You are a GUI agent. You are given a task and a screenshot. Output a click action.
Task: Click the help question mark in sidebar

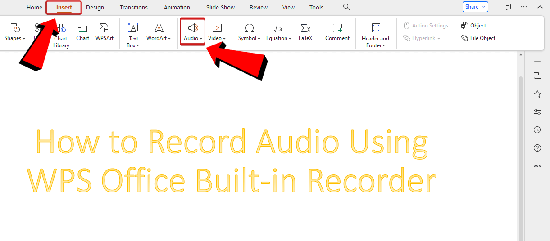click(x=537, y=148)
